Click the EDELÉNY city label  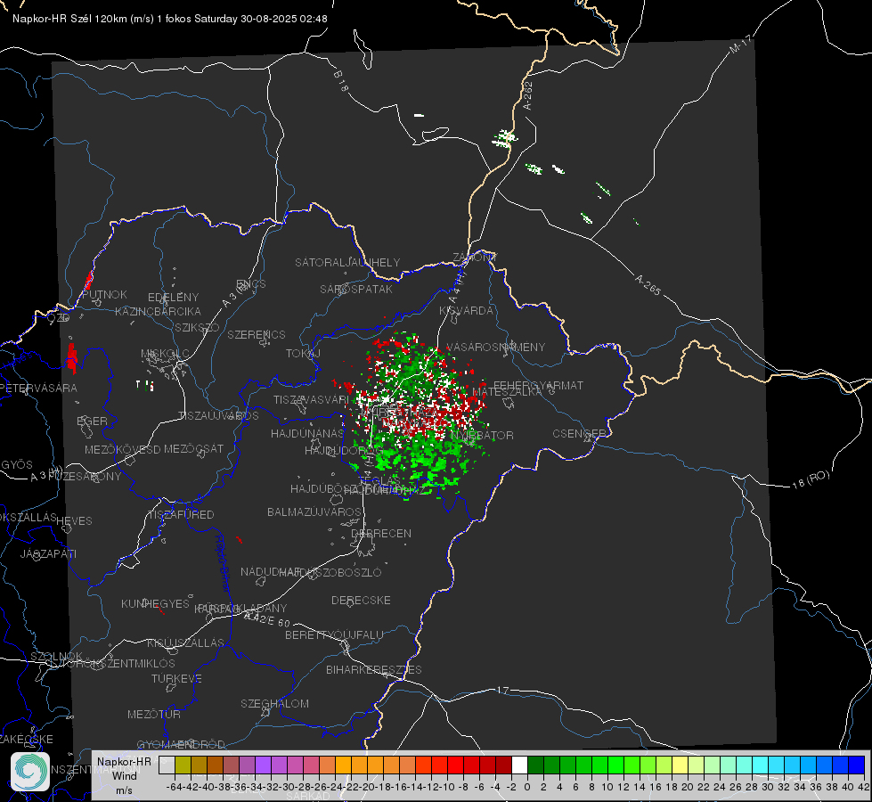click(173, 298)
